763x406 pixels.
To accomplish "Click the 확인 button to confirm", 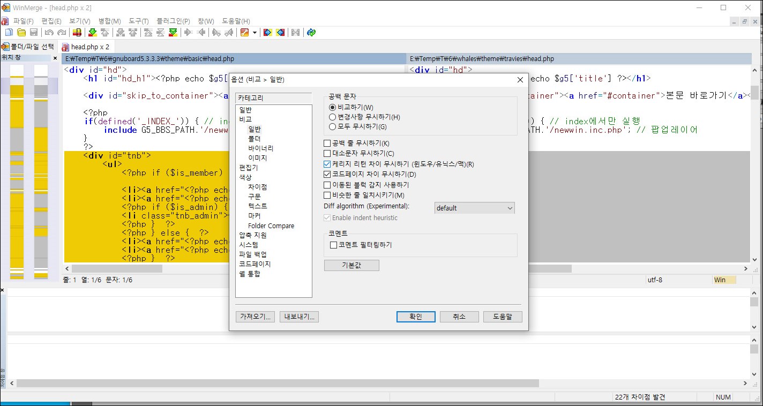I will 416,316.
